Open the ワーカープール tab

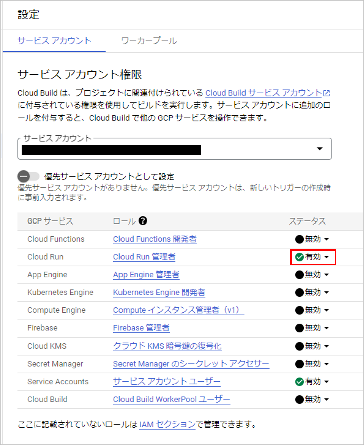pyautogui.click(x=149, y=41)
